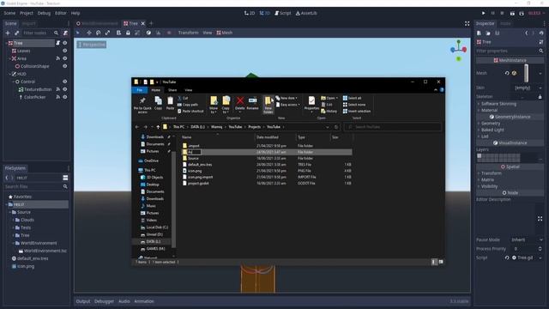The width and height of the screenshot is (549, 309).
Task: Click the signal icon on ColorPicker node
Action: click(57, 97)
